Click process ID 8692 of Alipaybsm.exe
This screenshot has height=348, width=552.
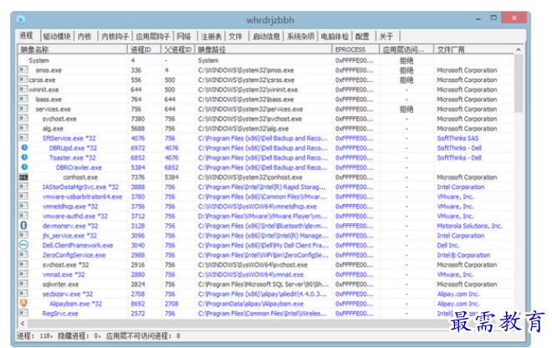(x=138, y=304)
